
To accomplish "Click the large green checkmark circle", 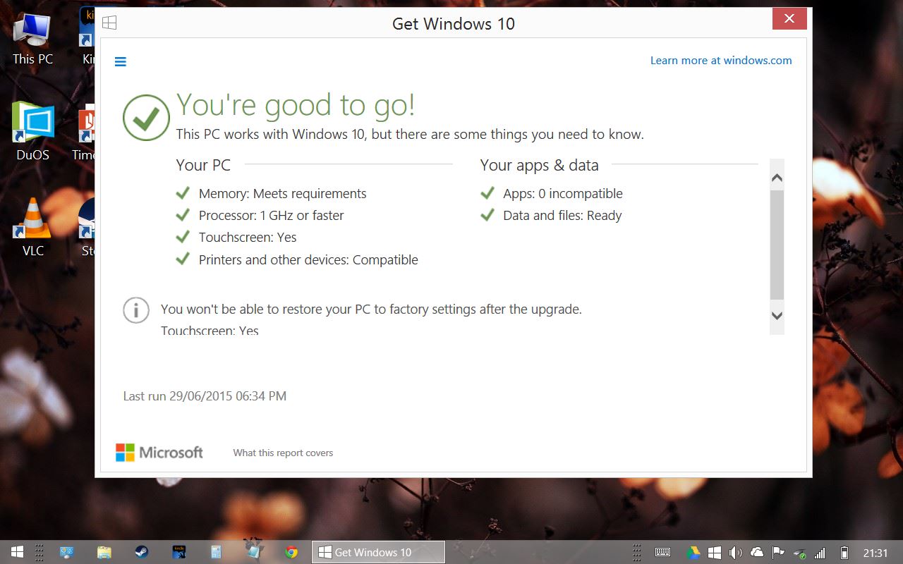I will pyautogui.click(x=146, y=118).
